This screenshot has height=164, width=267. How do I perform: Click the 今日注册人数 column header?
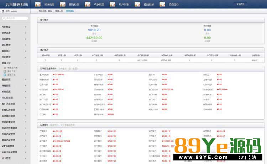[120, 55]
